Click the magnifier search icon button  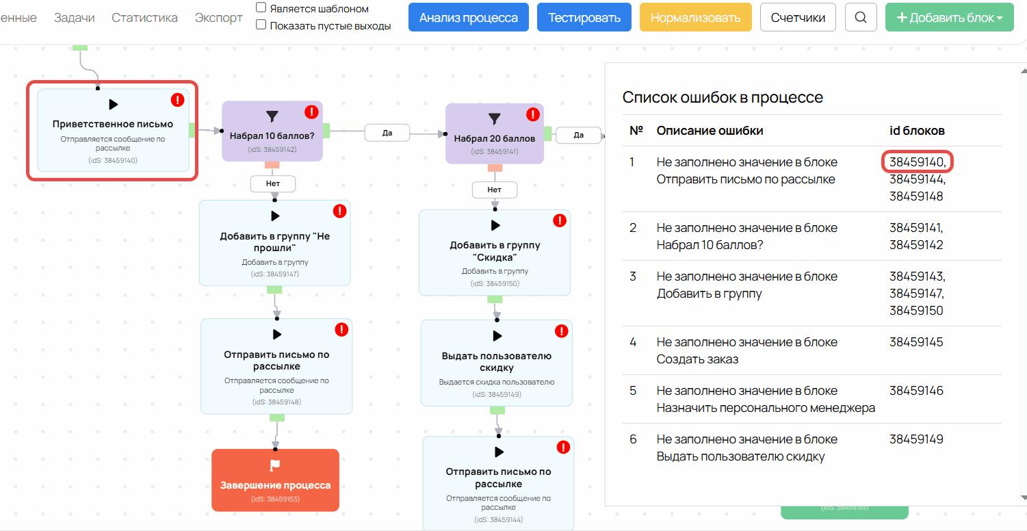click(861, 17)
